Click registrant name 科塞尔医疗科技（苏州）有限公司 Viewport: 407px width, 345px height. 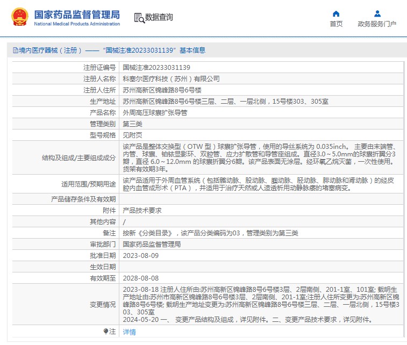171,78
